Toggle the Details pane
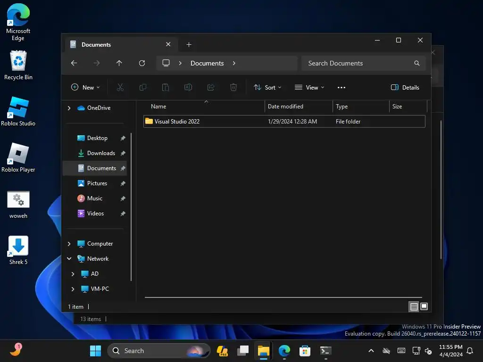The height and width of the screenshot is (362, 483). pyautogui.click(x=405, y=87)
